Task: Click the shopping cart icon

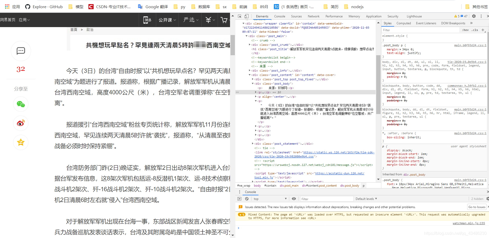Action: point(224,20)
